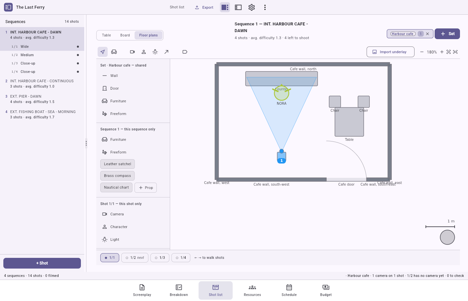The image size is (468, 301).
Task: Select the pointer/select tool in toolbar
Action: tap(103, 52)
